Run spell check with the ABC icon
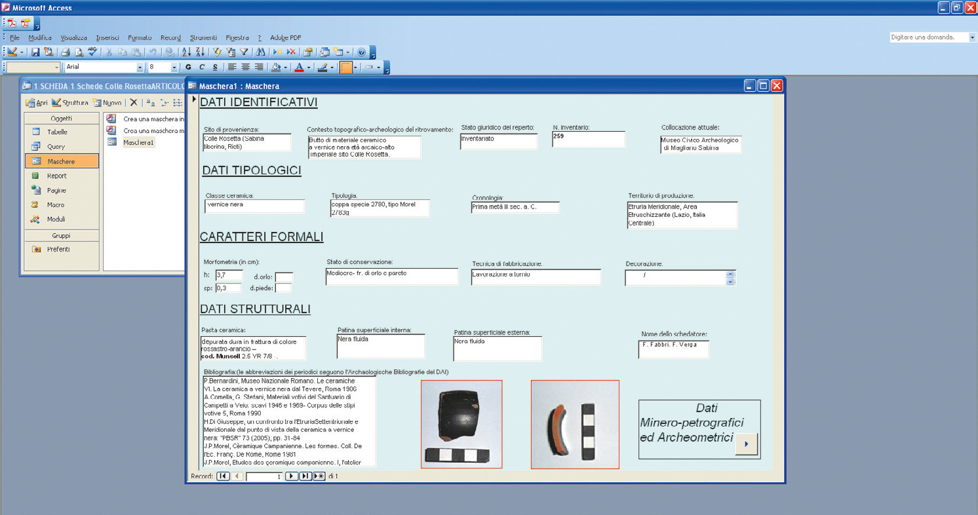 [92, 52]
